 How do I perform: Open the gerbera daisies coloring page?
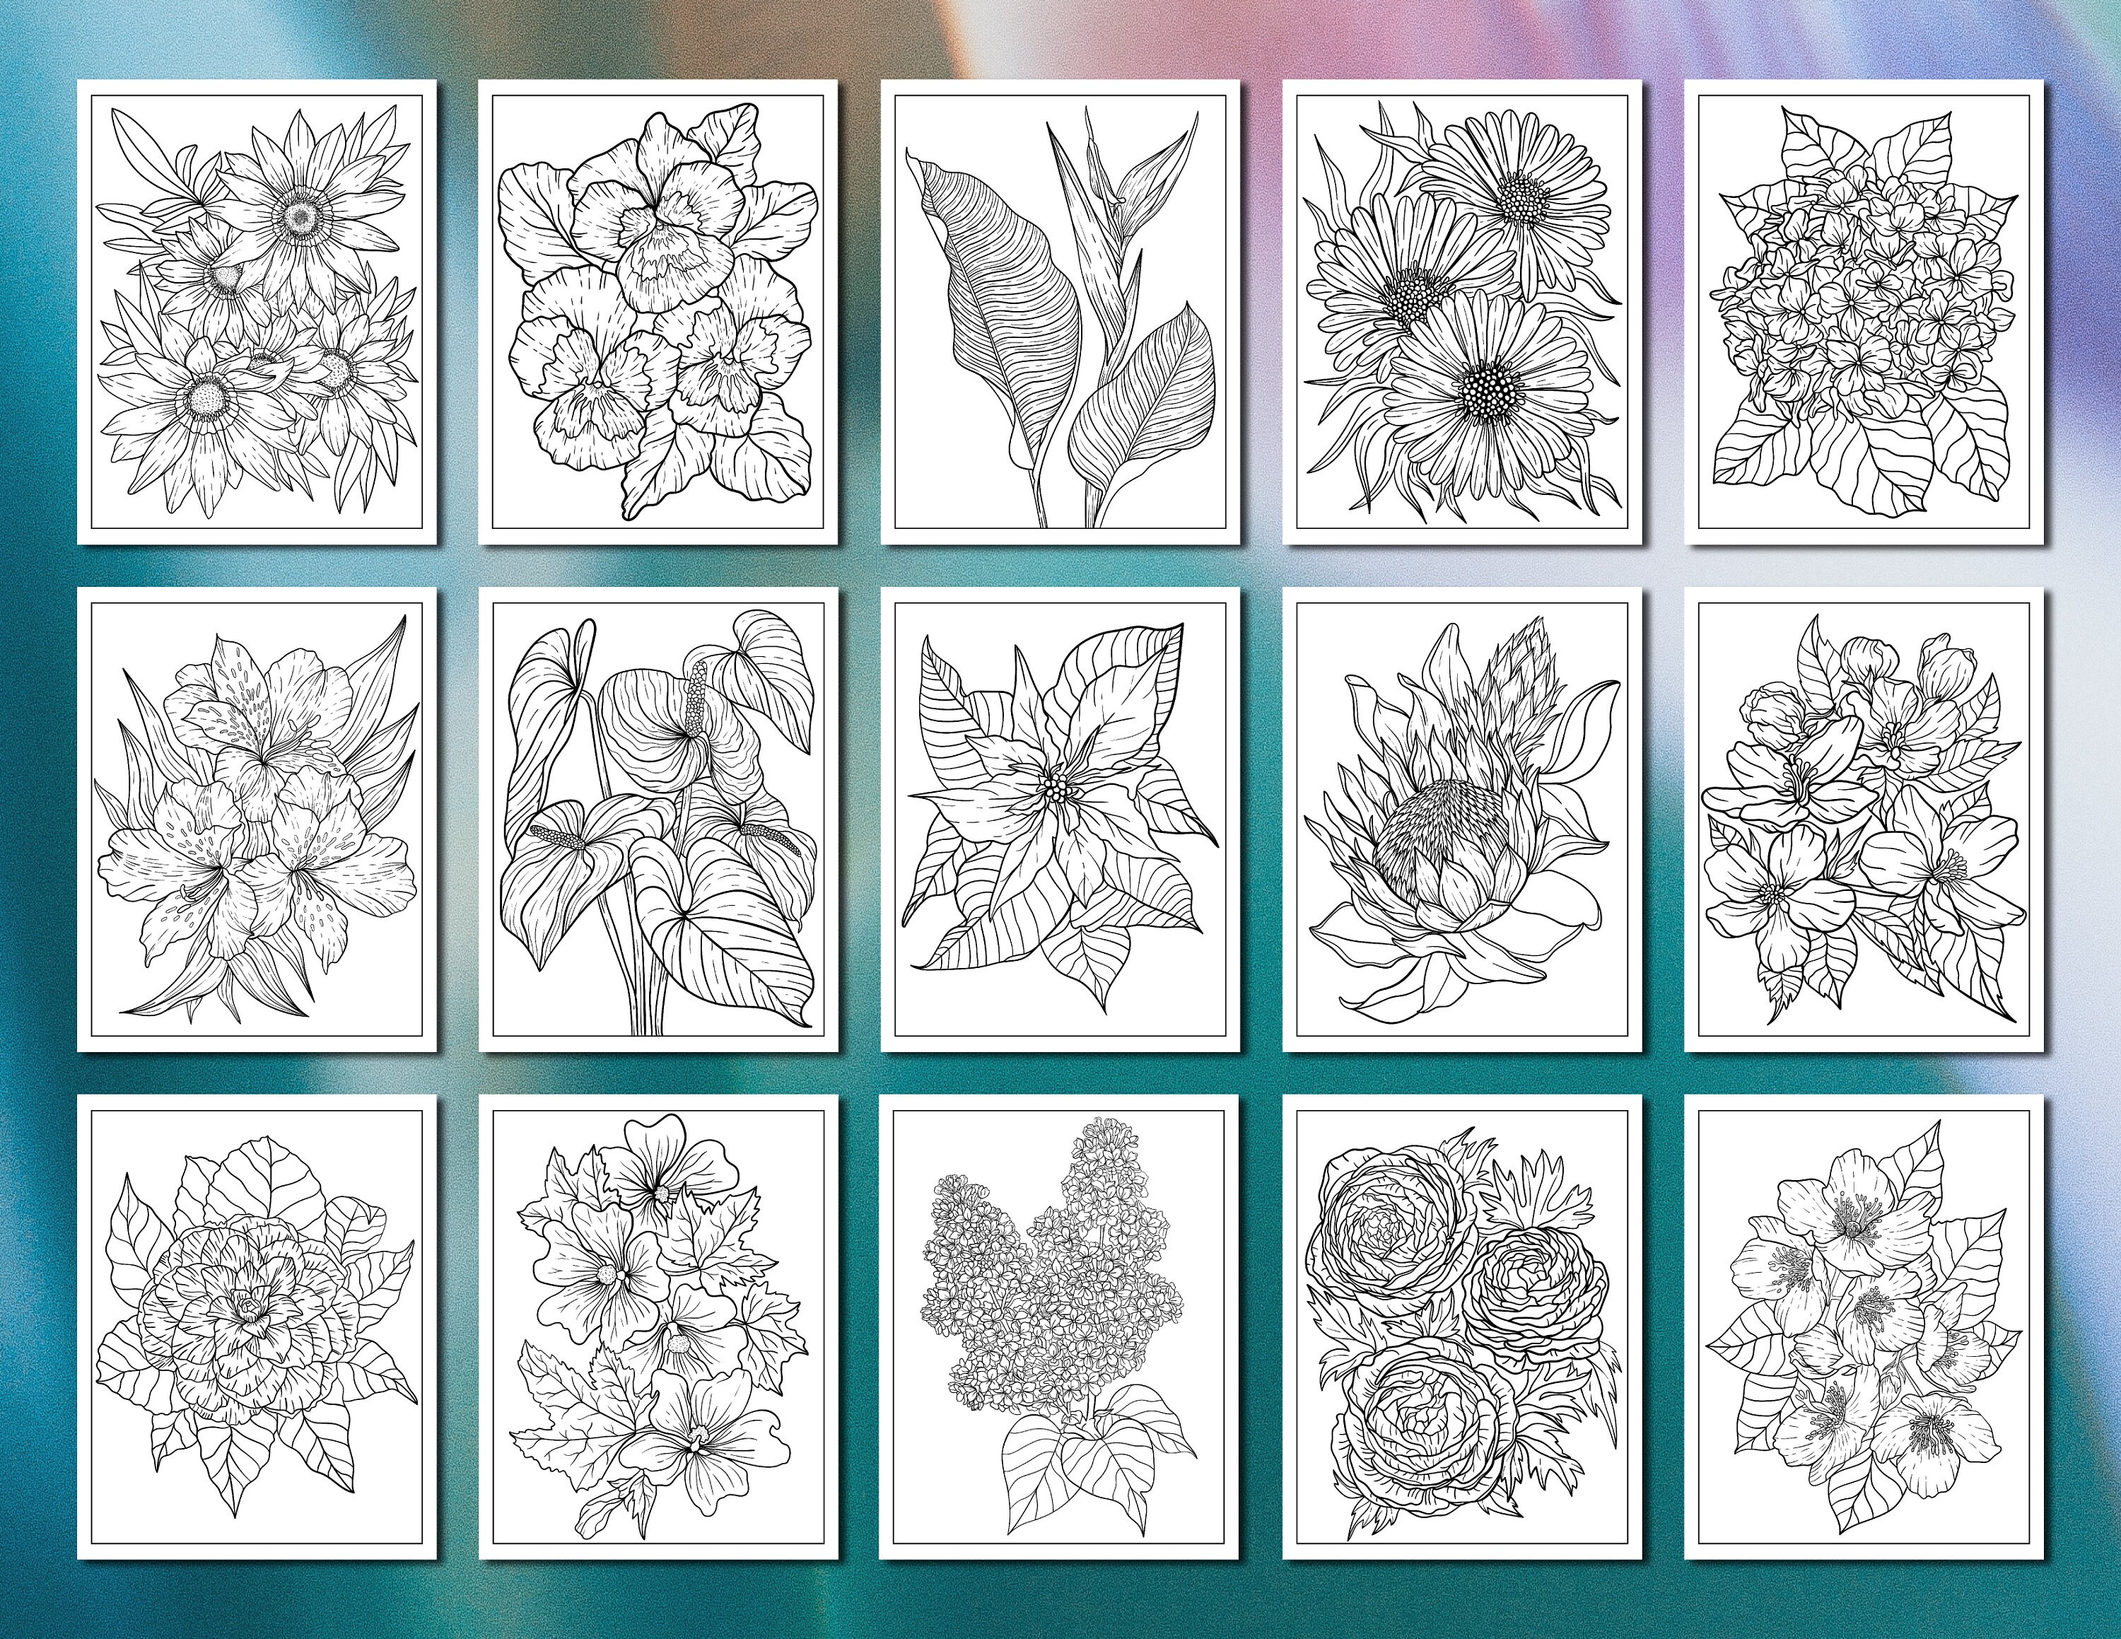(x=1463, y=312)
